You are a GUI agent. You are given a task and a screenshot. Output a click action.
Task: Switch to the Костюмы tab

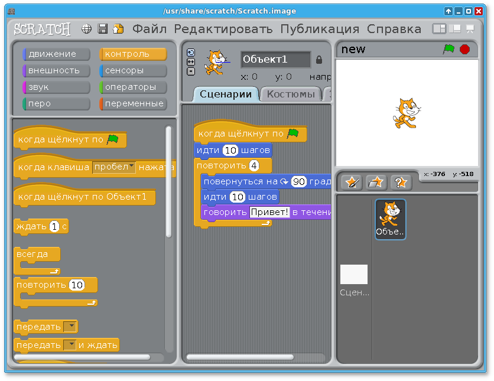coord(291,94)
